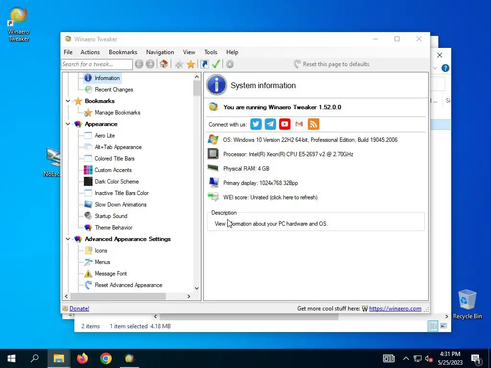Click the tree panel horizontal scroll right arrow
The height and width of the screenshot is (368, 491).
(x=188, y=296)
